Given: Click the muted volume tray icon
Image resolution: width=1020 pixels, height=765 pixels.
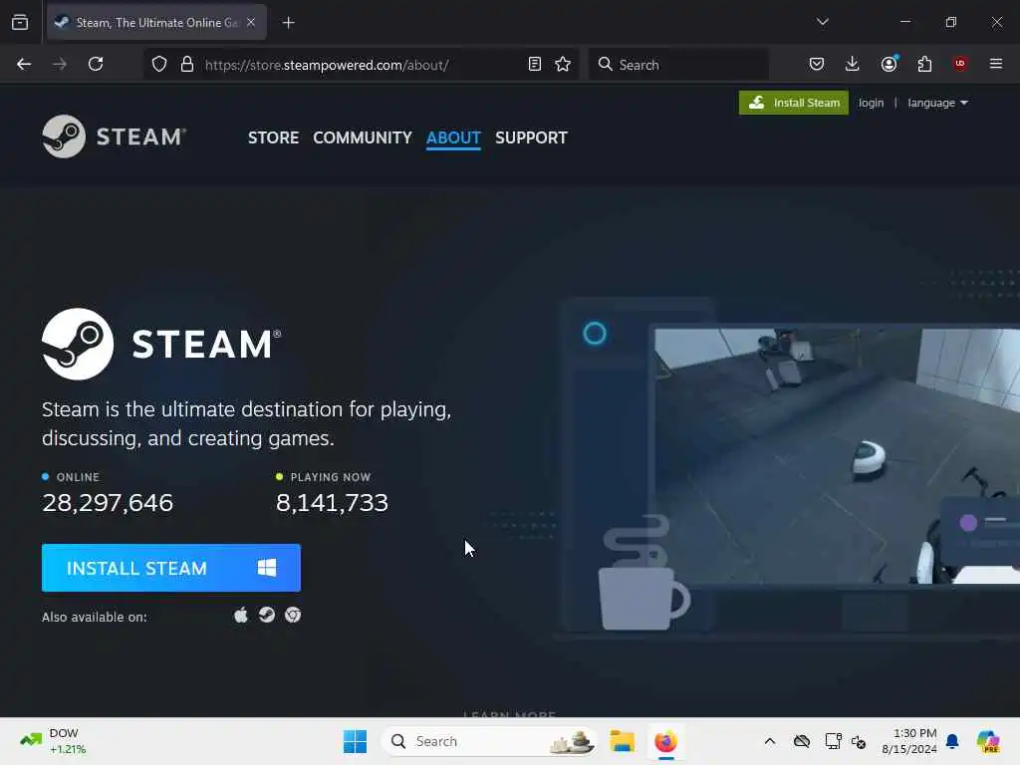Looking at the screenshot, I should (x=859, y=741).
